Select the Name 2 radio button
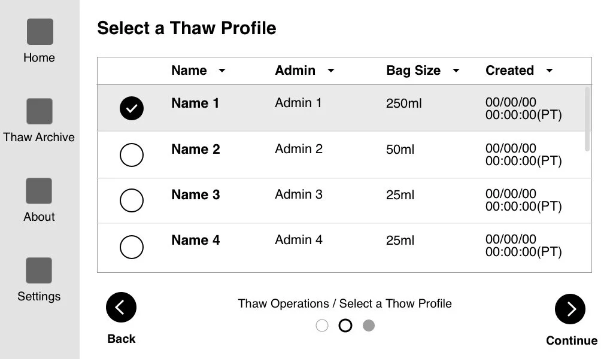613x359 pixels. click(132, 155)
